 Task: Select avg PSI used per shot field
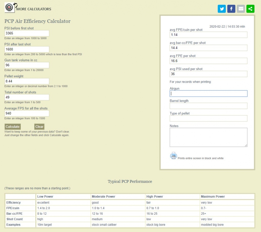point(208,74)
